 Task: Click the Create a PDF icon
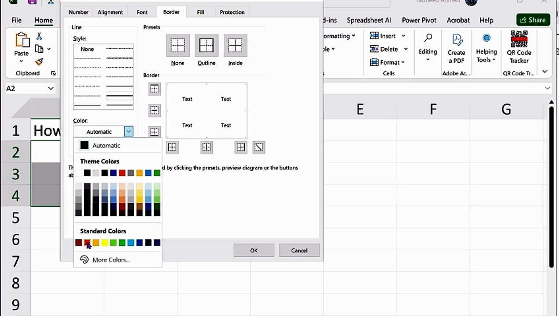(x=457, y=39)
